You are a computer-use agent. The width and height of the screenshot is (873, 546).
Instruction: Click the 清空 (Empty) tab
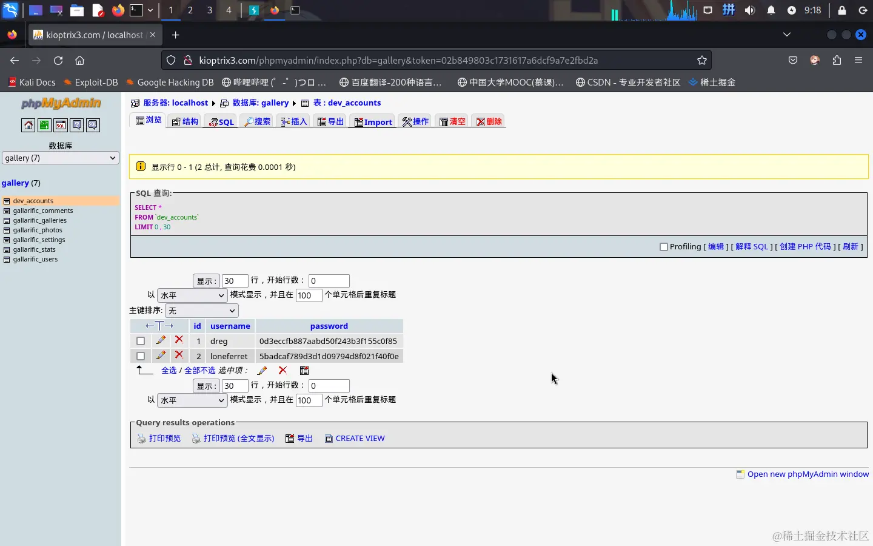(452, 121)
